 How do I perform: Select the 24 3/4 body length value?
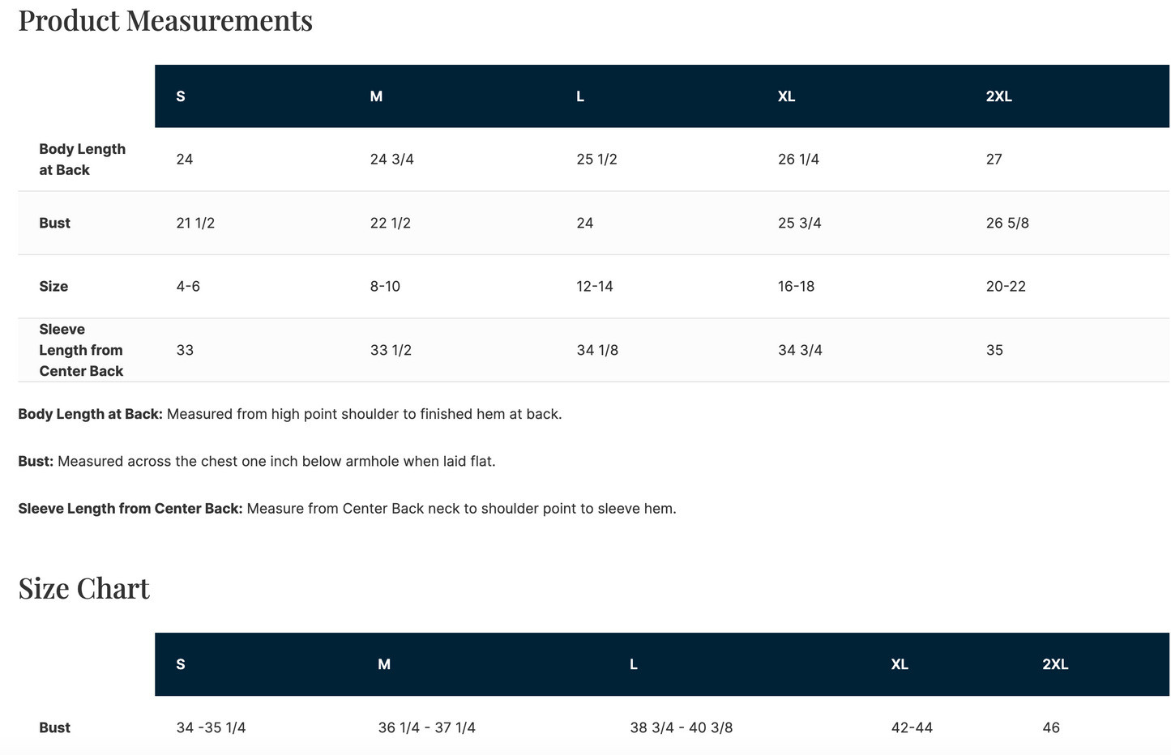point(392,160)
